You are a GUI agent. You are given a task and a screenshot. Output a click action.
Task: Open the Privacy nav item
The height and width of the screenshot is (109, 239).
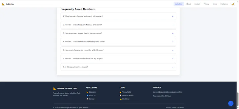pyautogui.click(x=206, y=4)
